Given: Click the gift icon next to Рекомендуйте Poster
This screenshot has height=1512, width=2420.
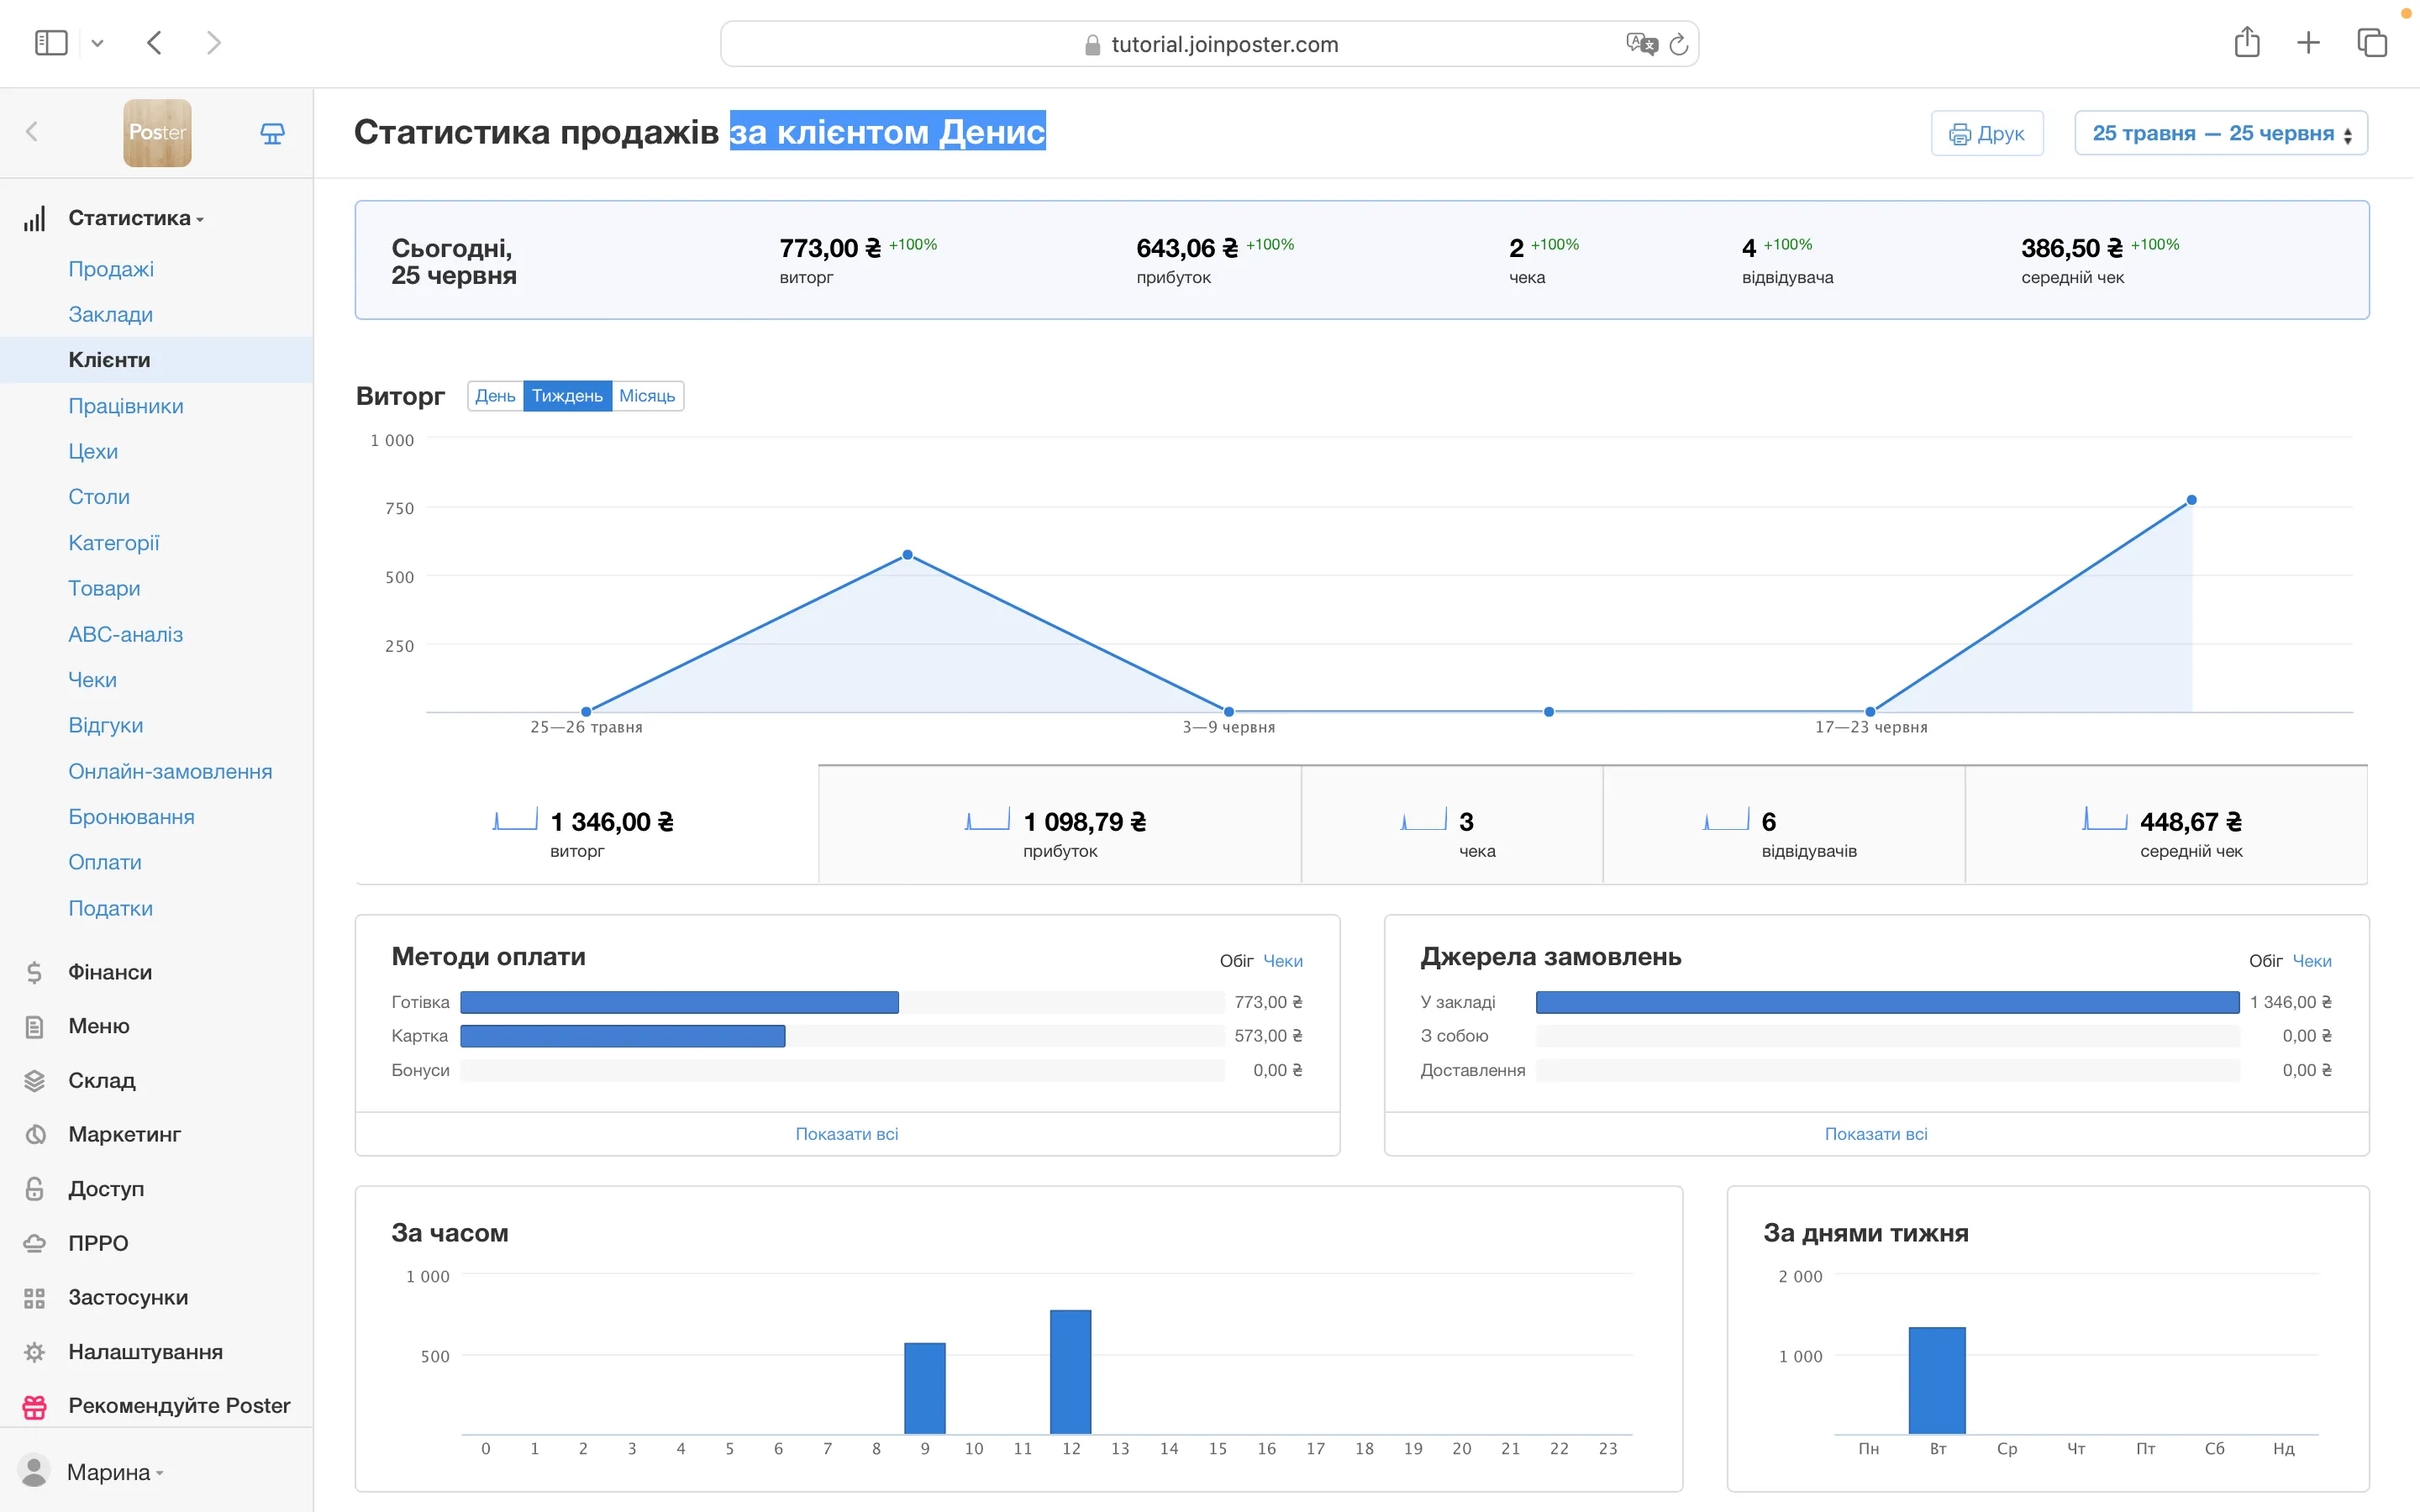Looking at the screenshot, I should pyautogui.click(x=35, y=1406).
